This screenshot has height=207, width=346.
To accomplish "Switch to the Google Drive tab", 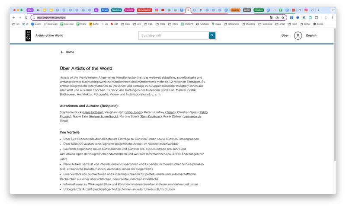I will [x=38, y=10].
